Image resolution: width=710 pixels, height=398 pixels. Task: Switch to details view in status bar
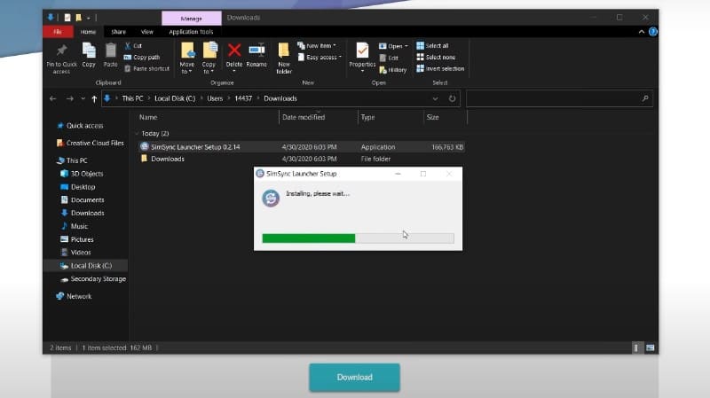click(x=636, y=347)
